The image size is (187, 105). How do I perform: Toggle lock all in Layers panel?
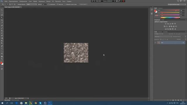(167, 39)
